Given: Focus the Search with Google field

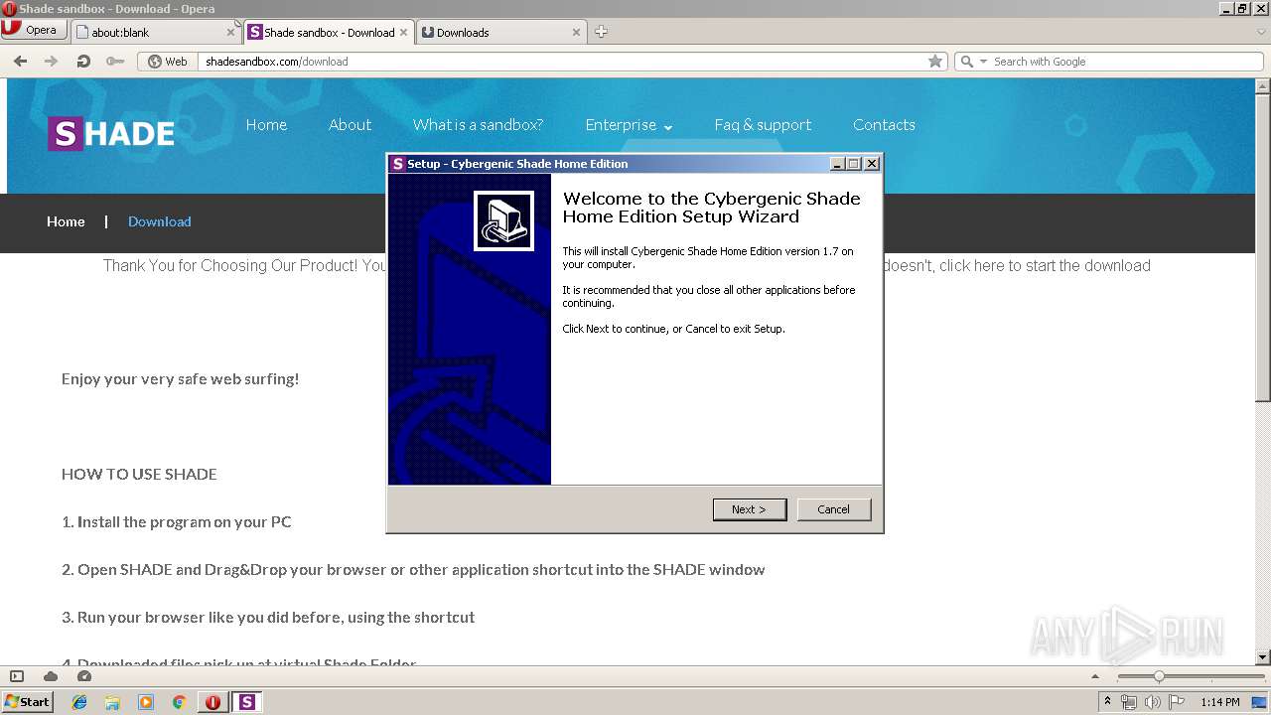Looking at the screenshot, I should click(1127, 62).
